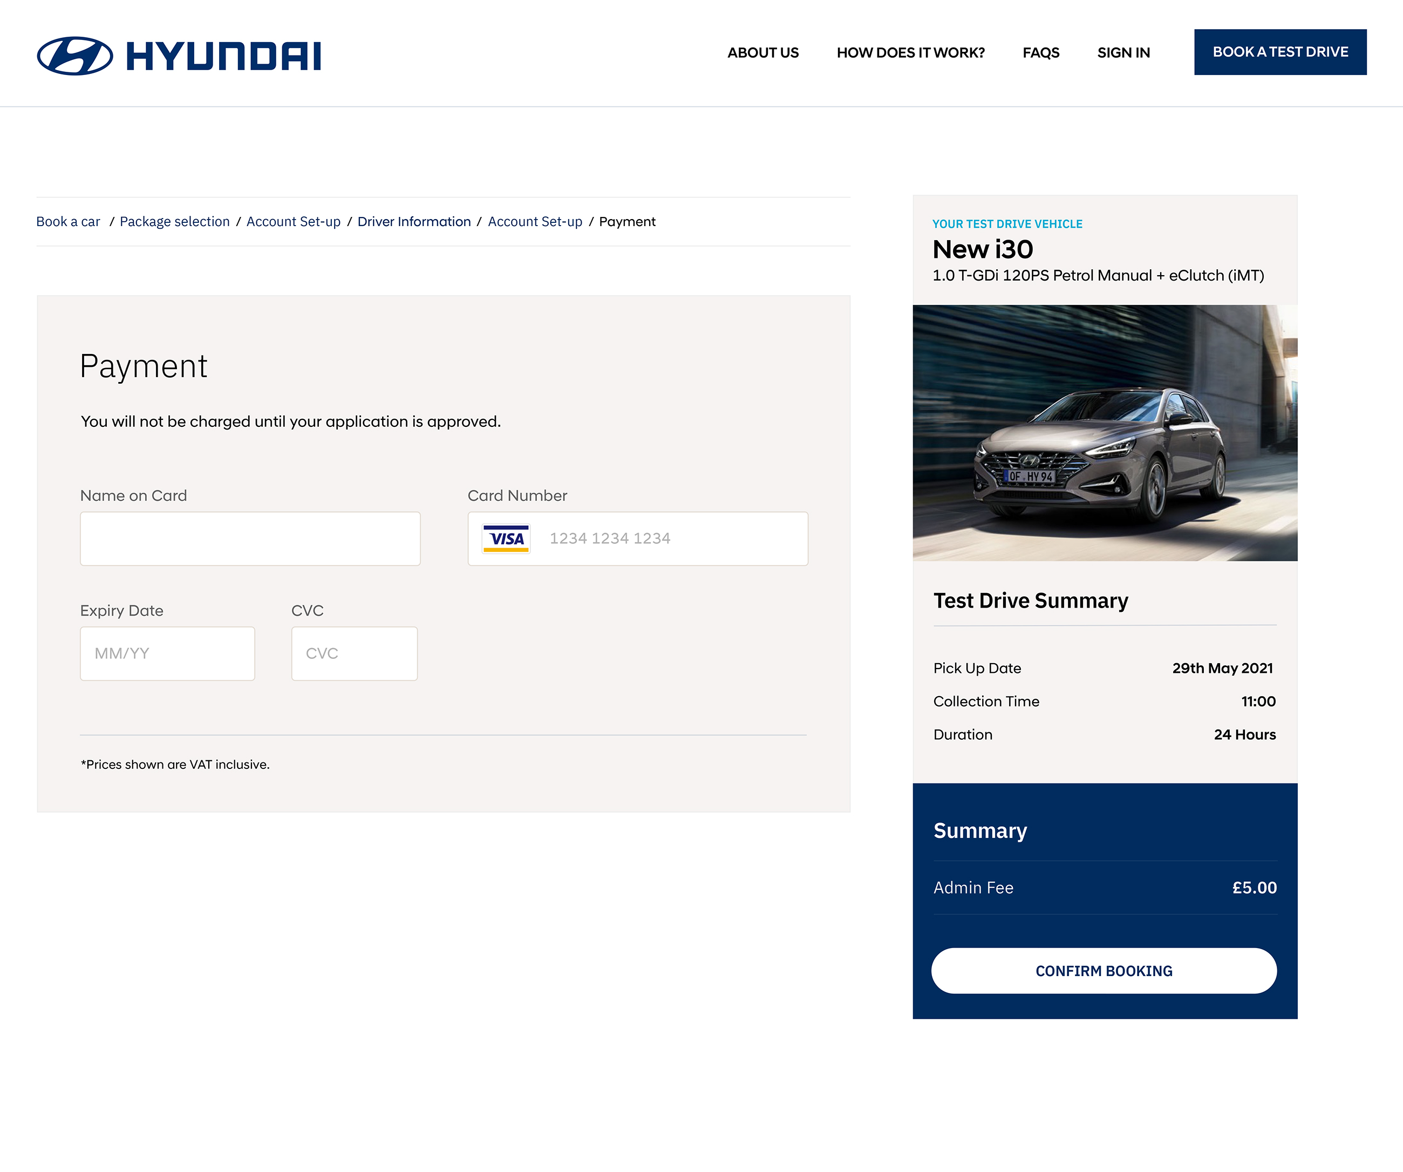This screenshot has height=1172, width=1403.
Task: Navigate to Book a car breadcrumb
Action: click(x=67, y=221)
